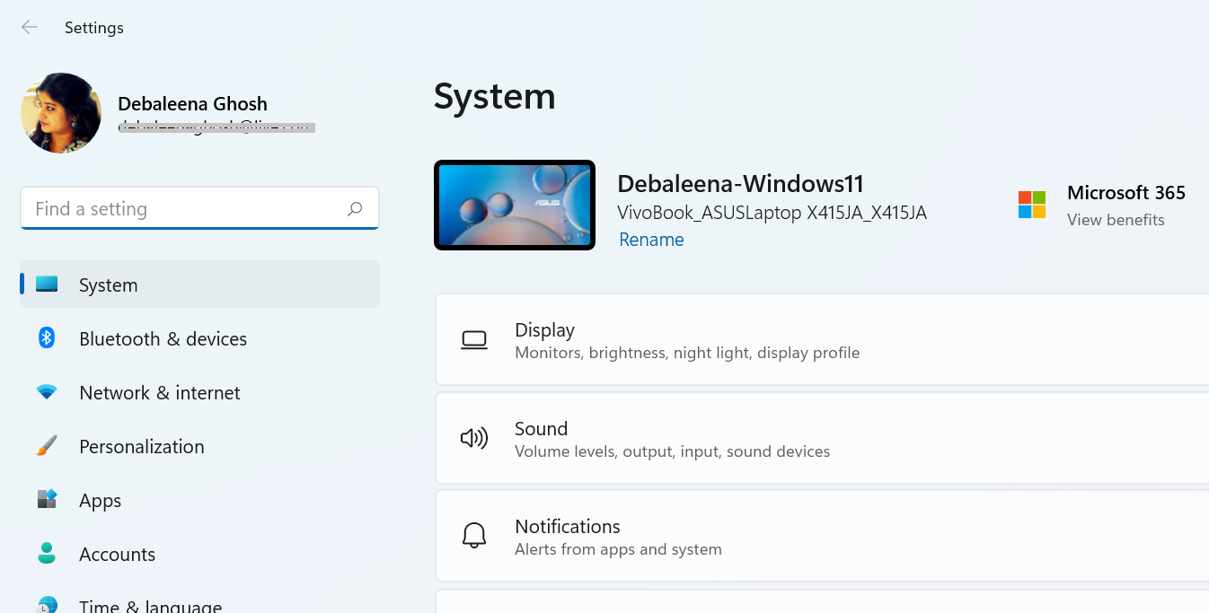The width and height of the screenshot is (1209, 613).
Task: Click the Debaleena-Windows11 device name
Action: point(740,184)
